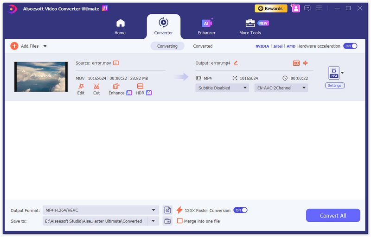Open the More Tools tab
The height and width of the screenshot is (237, 371).
250,26
